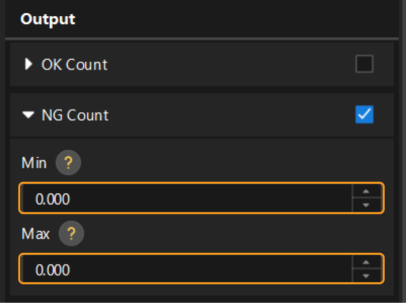Screen dimensions: 406x303
Task: Click the Output panel header
Action: (x=48, y=19)
